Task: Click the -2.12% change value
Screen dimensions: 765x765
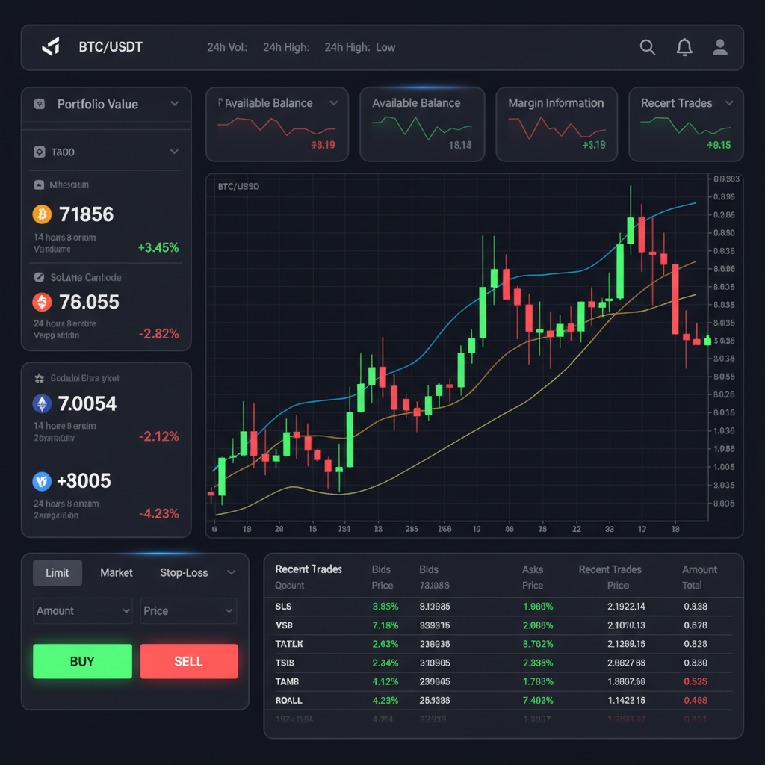Action: coord(158,436)
